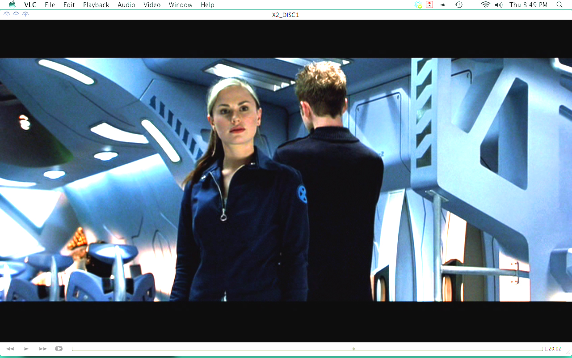Open the File menu
Viewport: 572px width, 358px height.
click(50, 5)
